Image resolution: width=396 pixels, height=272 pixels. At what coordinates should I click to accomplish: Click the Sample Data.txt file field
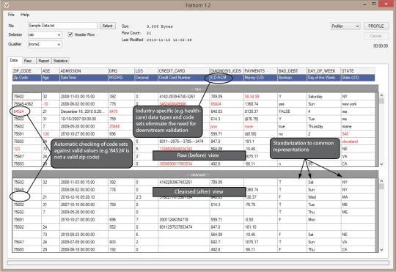click(x=62, y=26)
